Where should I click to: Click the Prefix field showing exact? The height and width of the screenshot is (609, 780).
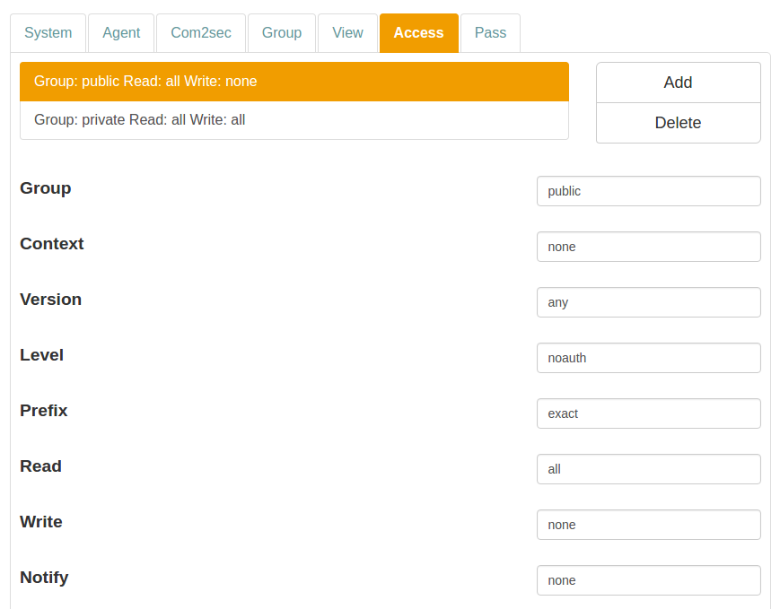[648, 413]
